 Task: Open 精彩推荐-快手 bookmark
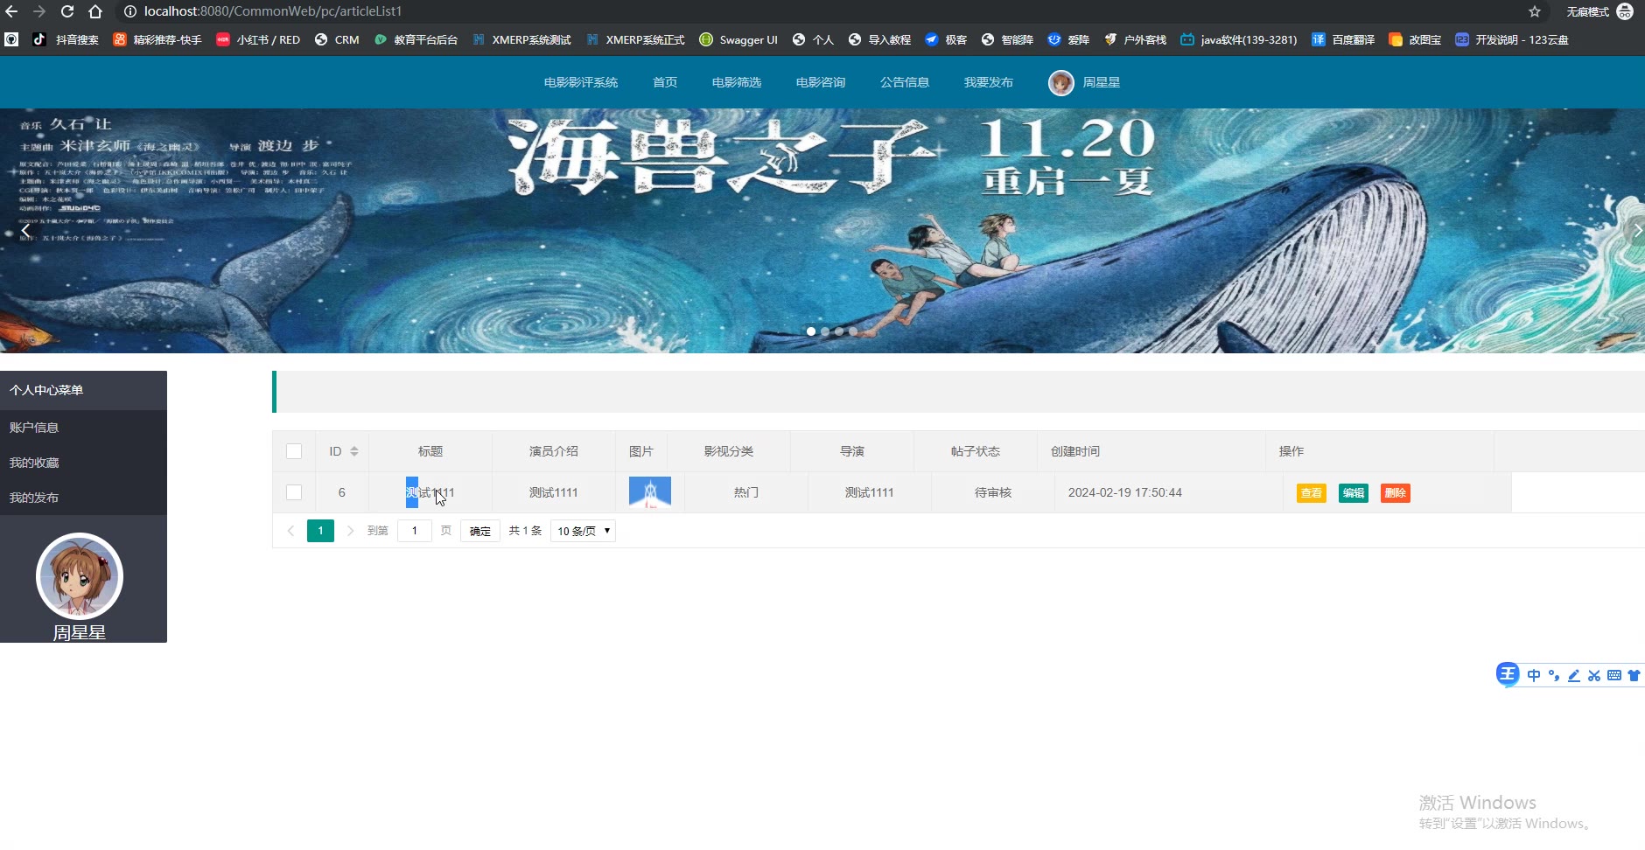pyautogui.click(x=157, y=39)
